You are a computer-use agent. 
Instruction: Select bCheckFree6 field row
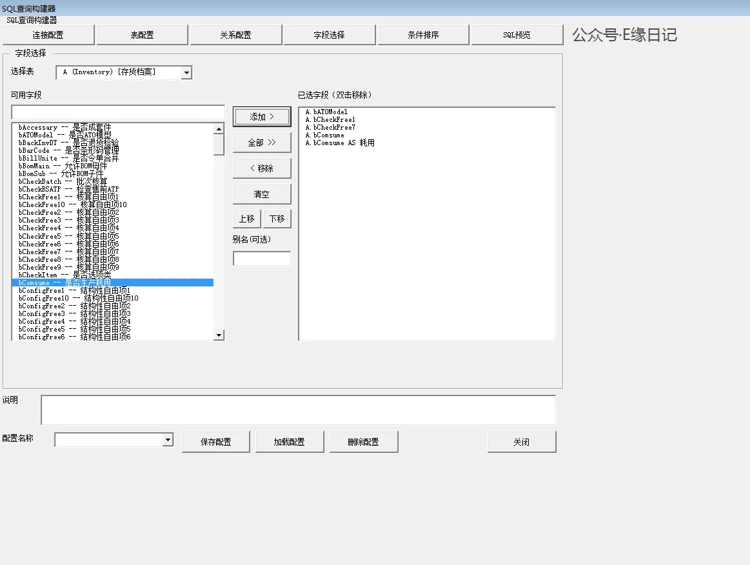click(112, 244)
